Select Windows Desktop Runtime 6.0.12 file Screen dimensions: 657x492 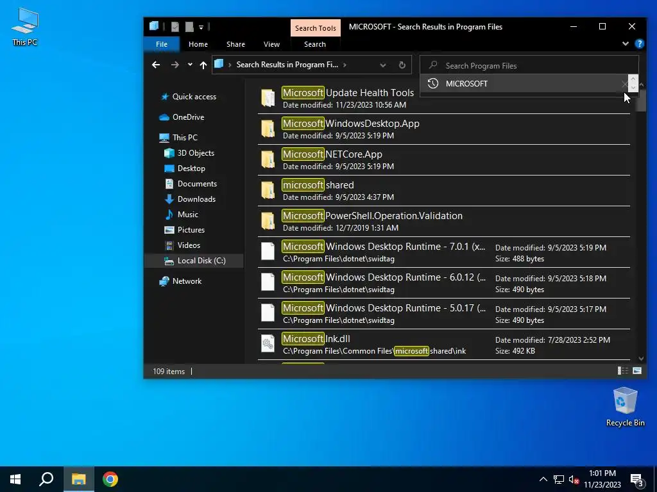click(x=444, y=283)
